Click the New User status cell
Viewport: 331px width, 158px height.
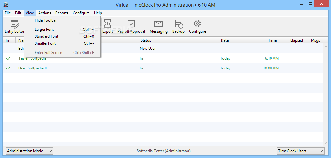coord(148,49)
